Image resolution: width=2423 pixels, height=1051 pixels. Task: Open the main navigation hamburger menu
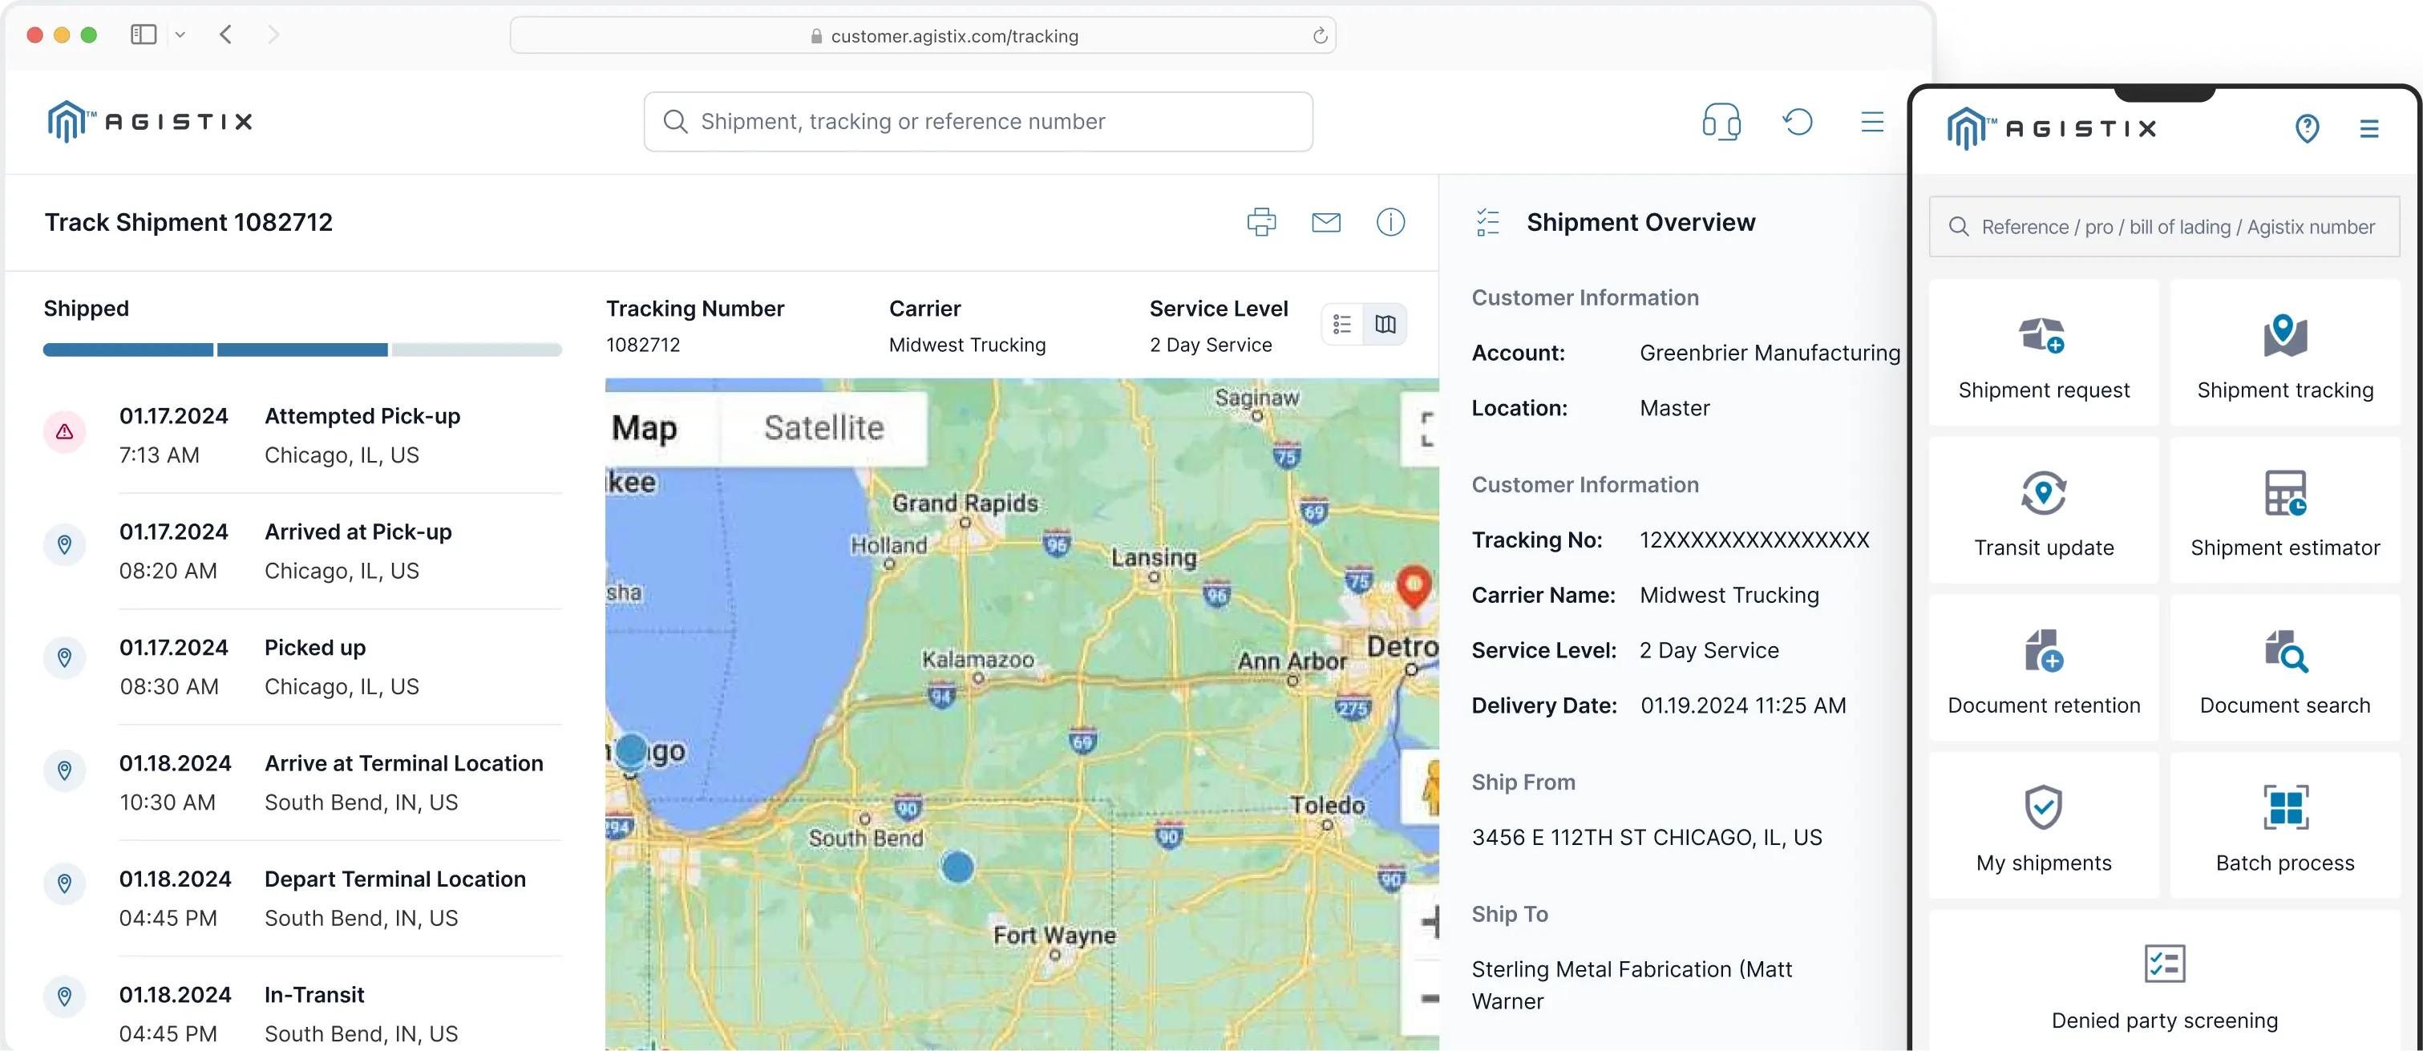(x=1871, y=120)
